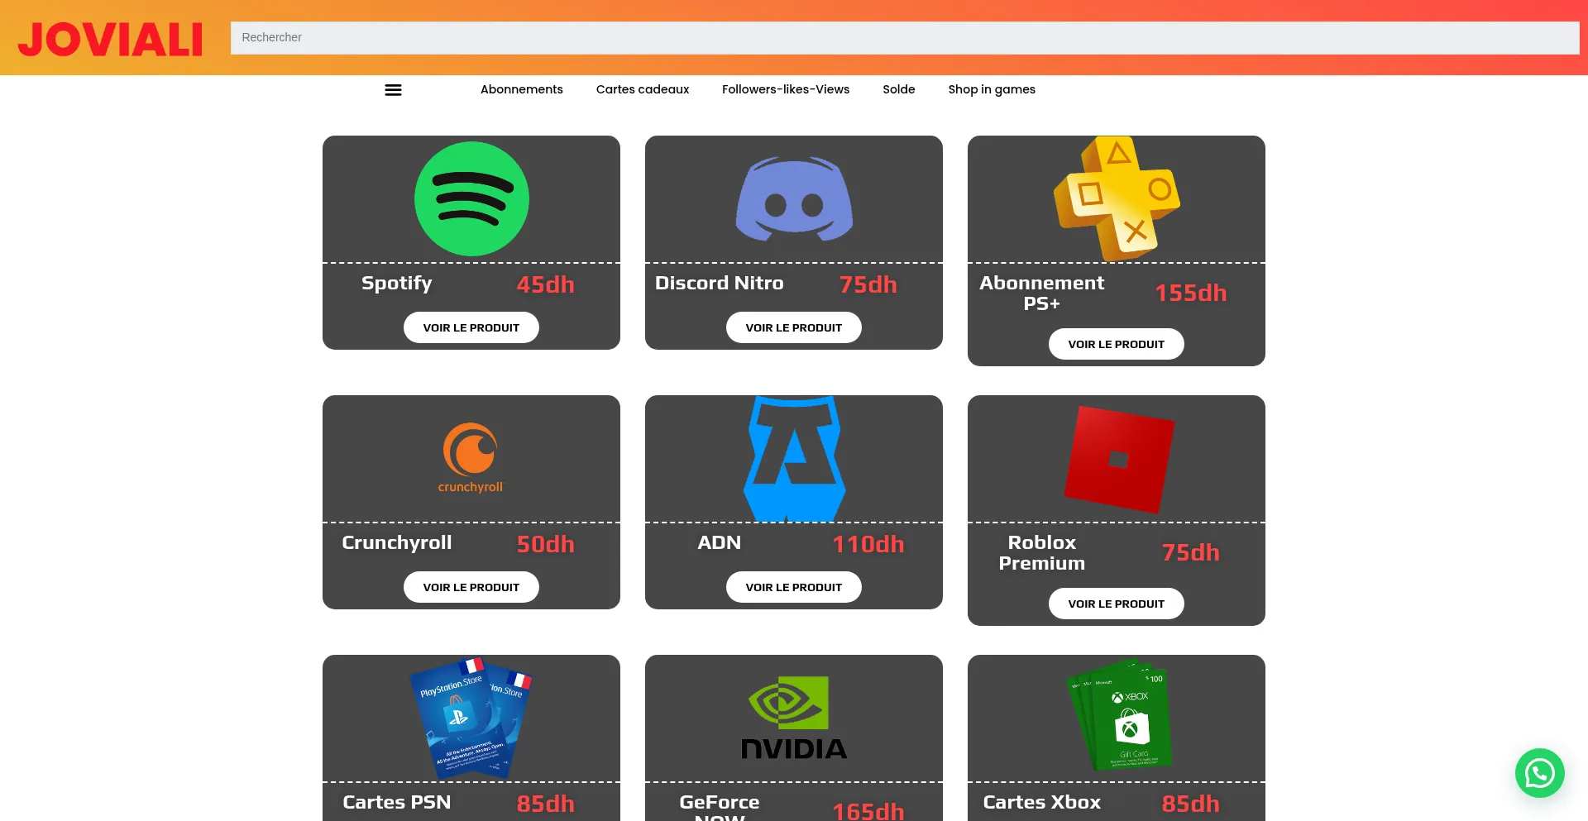Viewport: 1588px width, 821px height.
Task: Click the ADN product title
Action: point(720,542)
